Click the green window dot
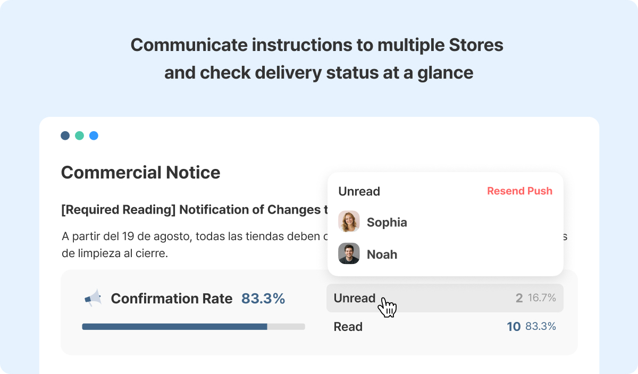The height and width of the screenshot is (374, 638). pyautogui.click(x=79, y=135)
